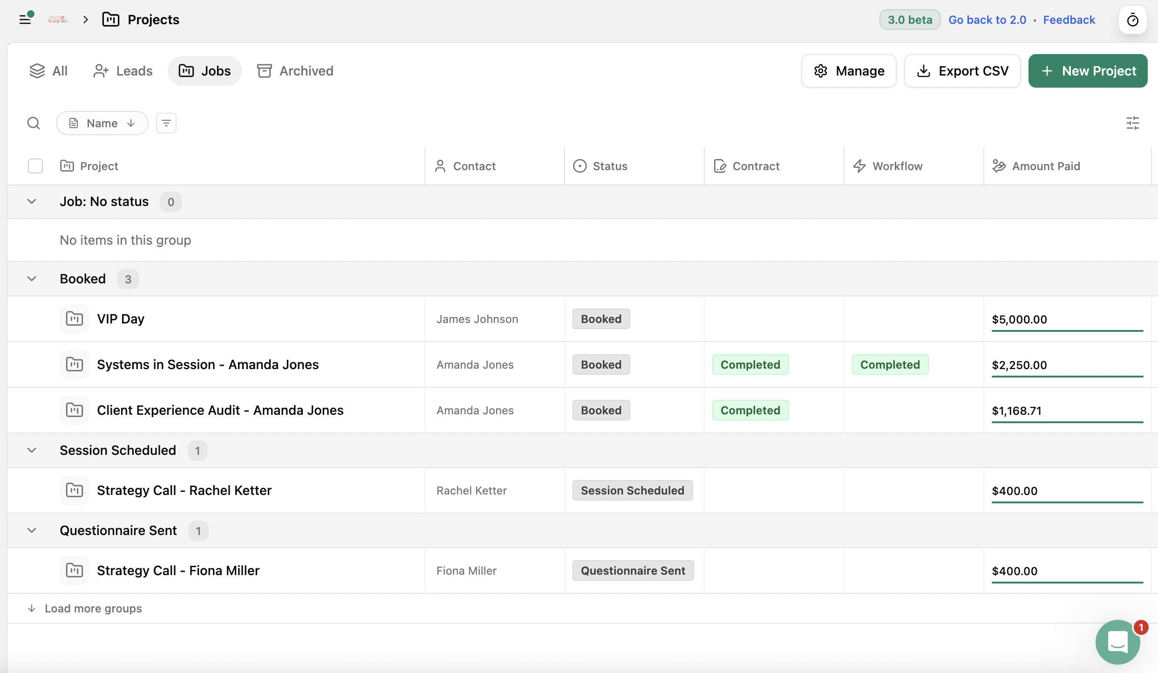Viewport: 1158px width, 673px height.
Task: Collapse the Questionnaire Sent group
Action: pyautogui.click(x=32, y=530)
